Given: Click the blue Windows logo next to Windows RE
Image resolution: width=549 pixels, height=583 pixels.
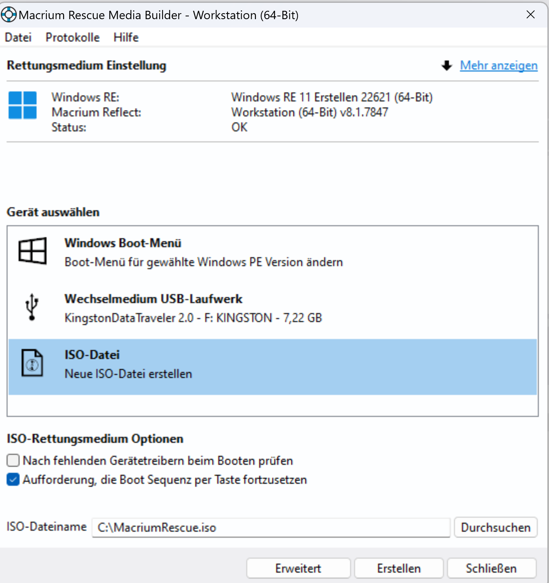Looking at the screenshot, I should coord(22,106).
